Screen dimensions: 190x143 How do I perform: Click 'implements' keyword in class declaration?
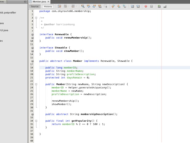pyautogui.click(x=92, y=61)
